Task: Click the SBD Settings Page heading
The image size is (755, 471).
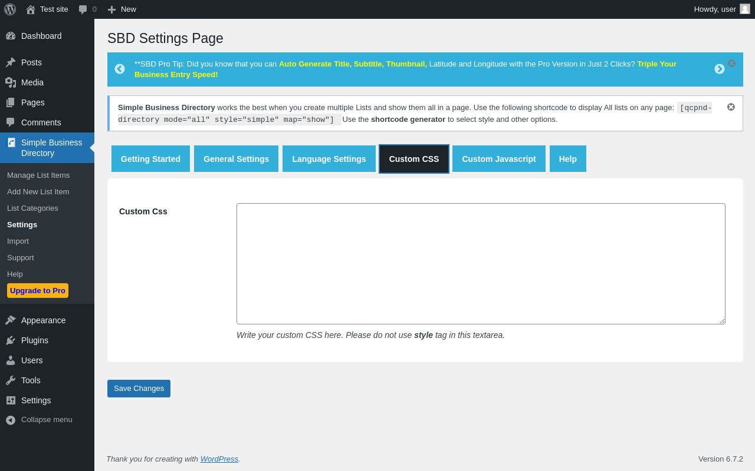Action: pyautogui.click(x=165, y=38)
